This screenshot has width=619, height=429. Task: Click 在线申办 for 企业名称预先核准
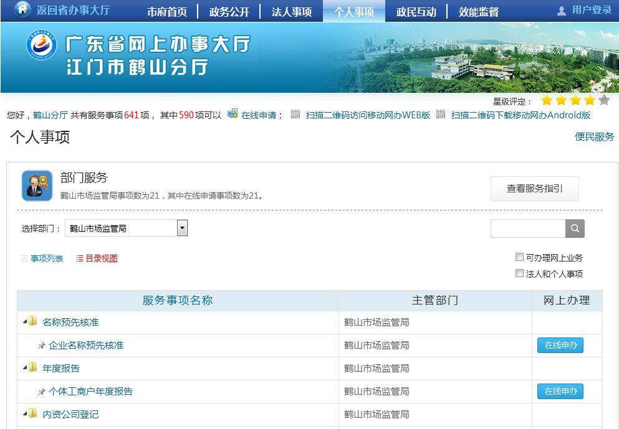pyautogui.click(x=560, y=345)
